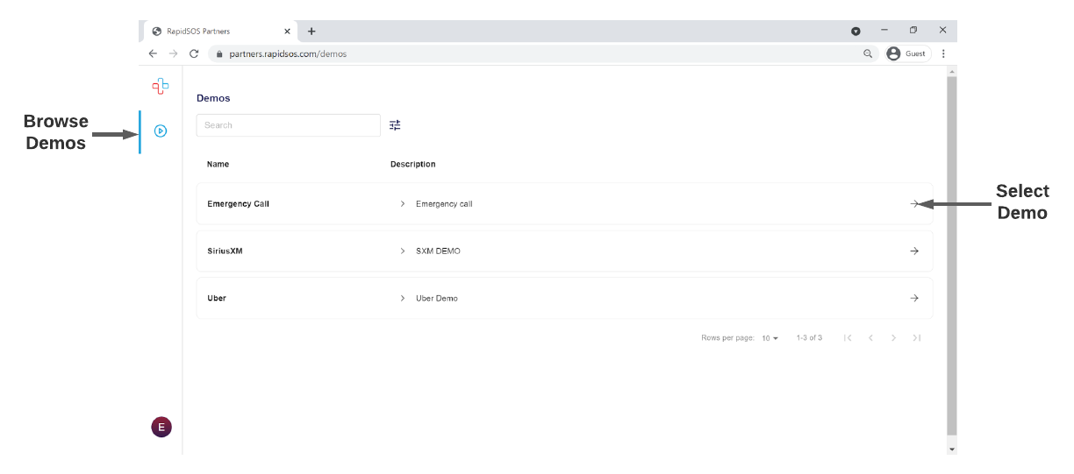Go to the previous page of results

870,338
